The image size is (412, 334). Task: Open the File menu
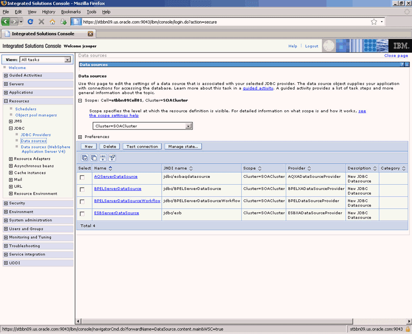coord(6,12)
